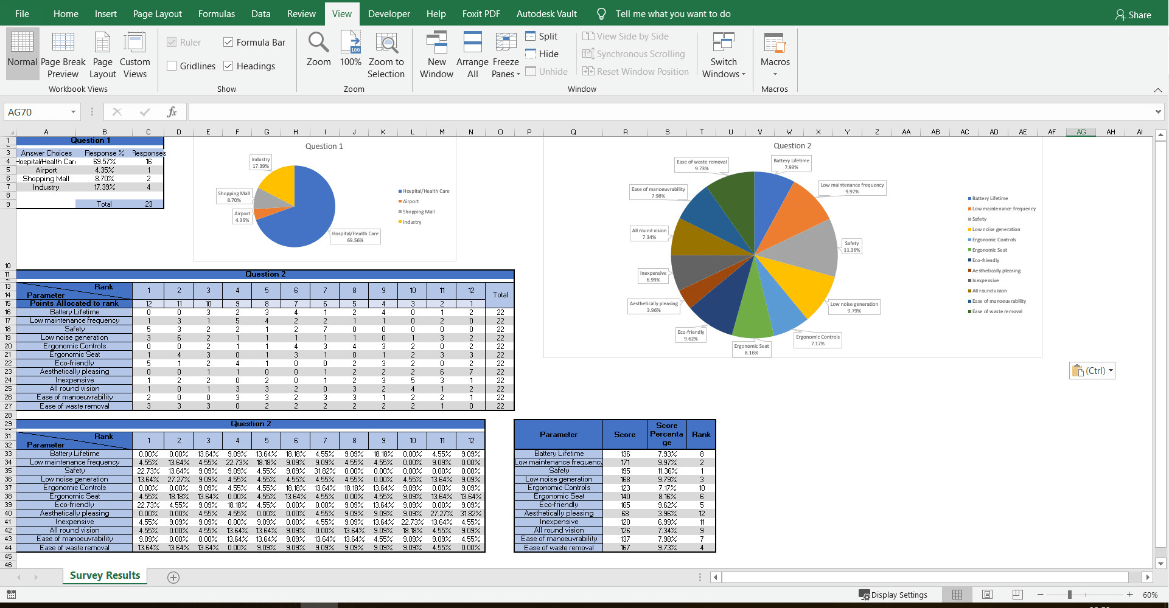This screenshot has width=1169, height=608.
Task: Click the formula bar Cancel X
Action: point(117,112)
